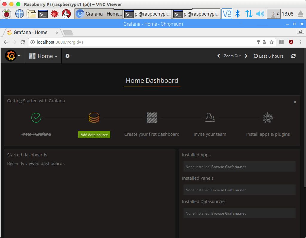
Task: Click the uBlock Origin extension icon
Action: pos(291,42)
